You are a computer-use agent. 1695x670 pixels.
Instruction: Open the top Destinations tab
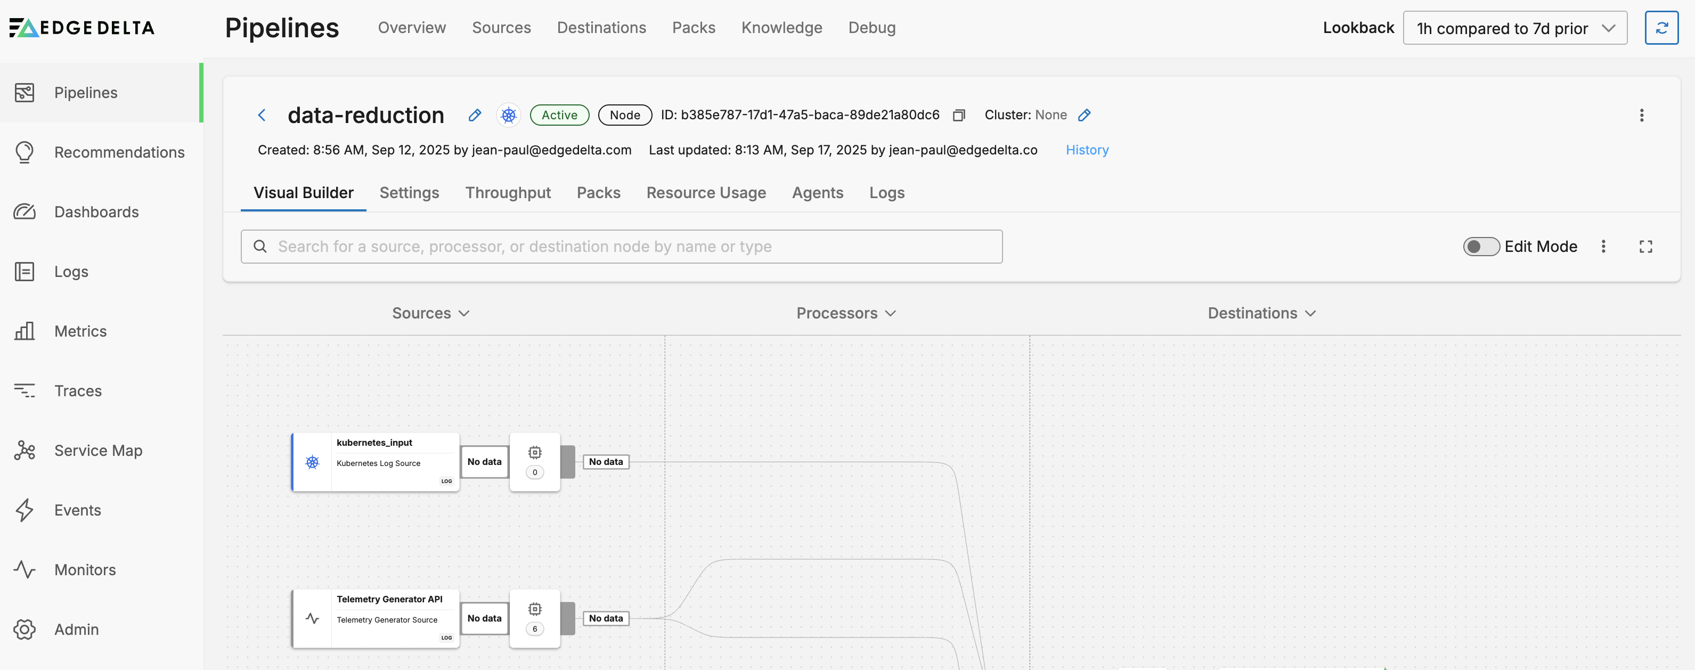click(x=601, y=28)
